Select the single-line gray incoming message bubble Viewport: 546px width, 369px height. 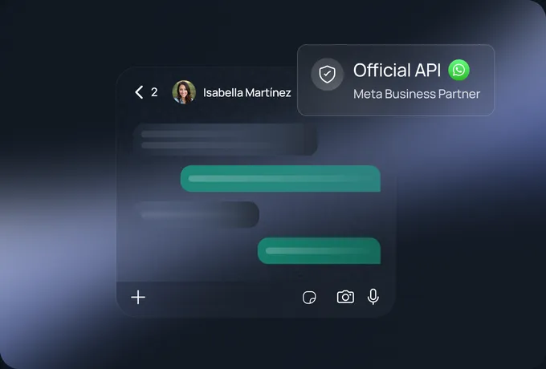pos(196,214)
